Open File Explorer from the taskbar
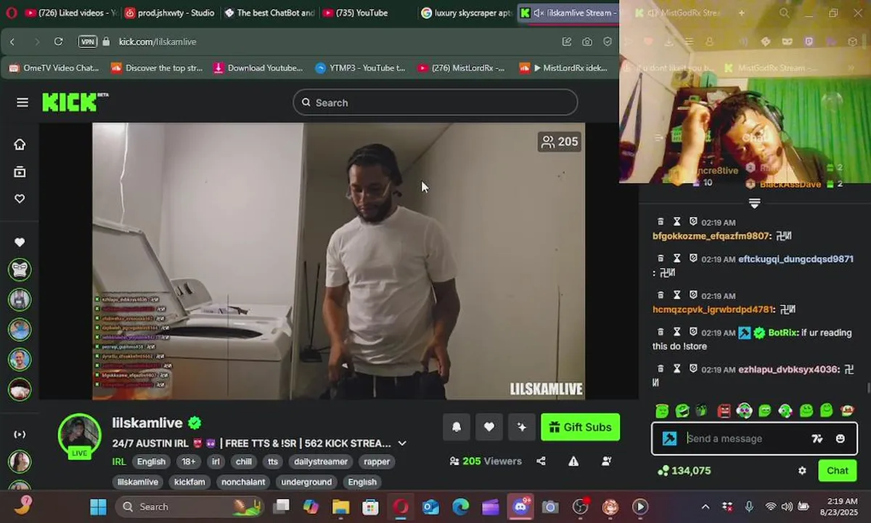Screen dimensions: 871x523 340,506
